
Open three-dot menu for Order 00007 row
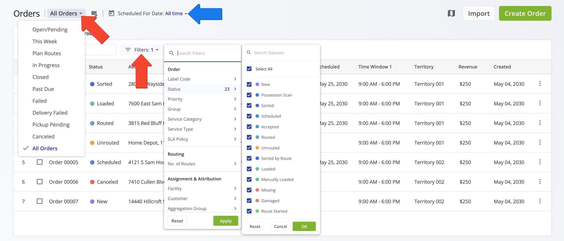(540, 201)
